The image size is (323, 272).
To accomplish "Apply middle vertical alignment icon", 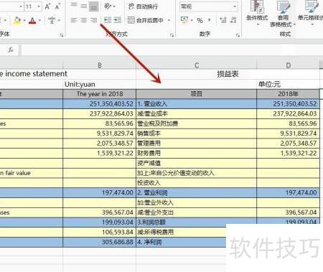I will pos(83,6).
